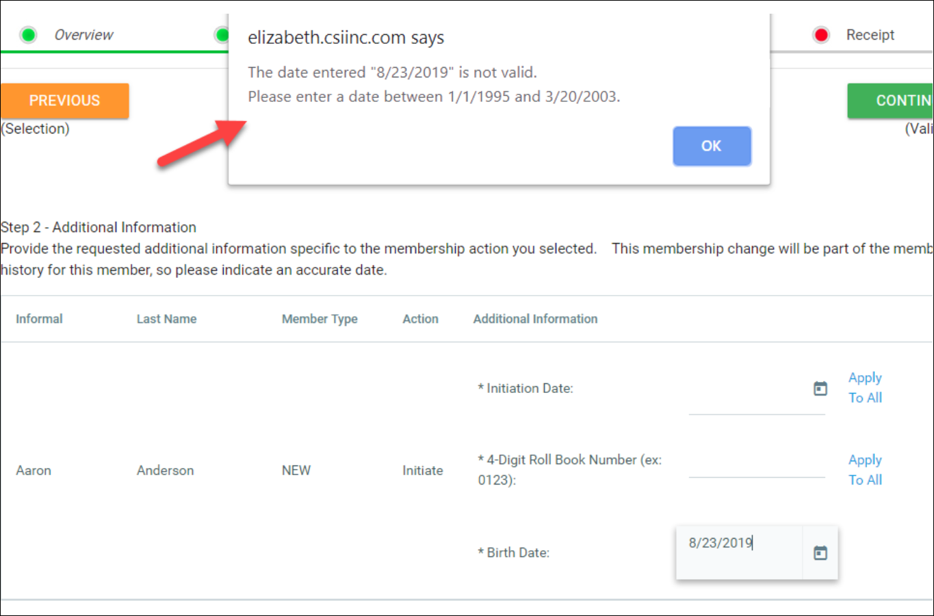Click the Action column header

coord(420,319)
